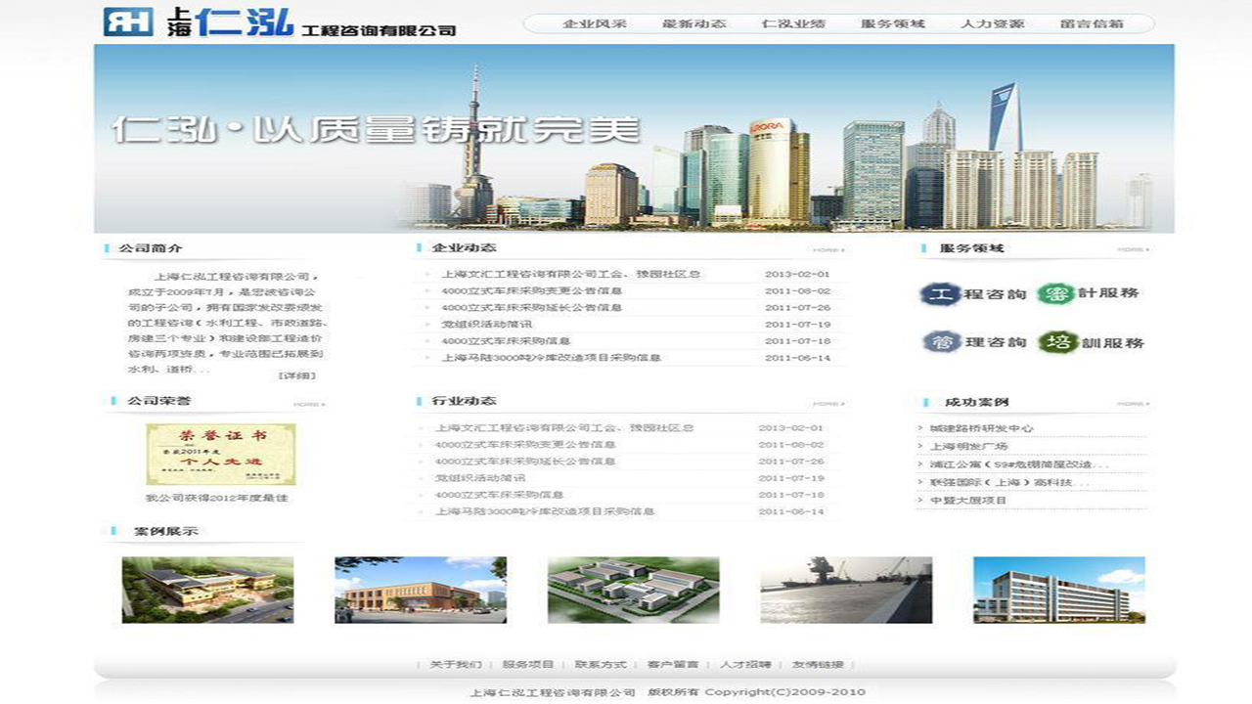Open the 工程咨詢 service icon

pyautogui.click(x=972, y=293)
